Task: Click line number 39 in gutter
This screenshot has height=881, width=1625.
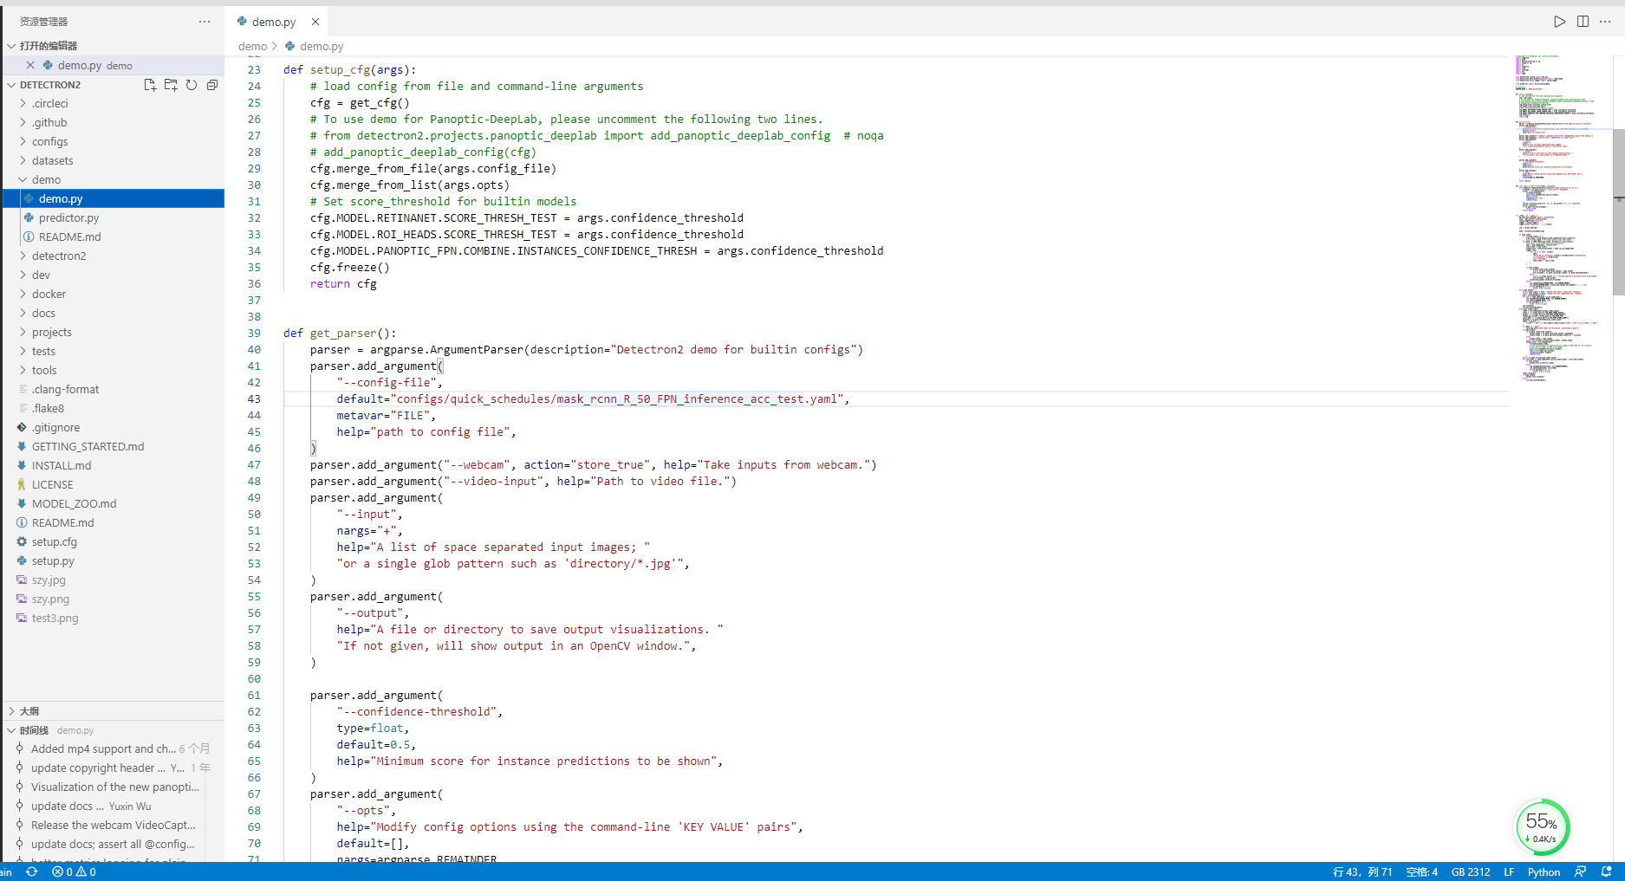Action: tap(254, 333)
